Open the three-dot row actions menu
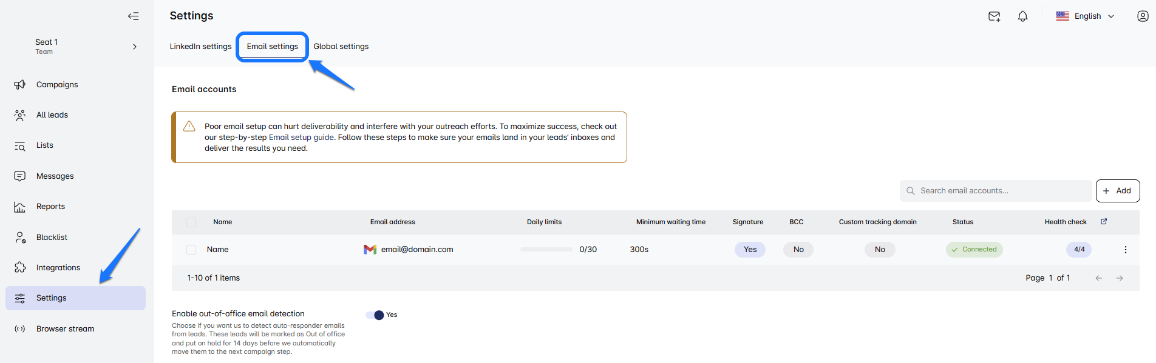The image size is (1156, 363). (1125, 250)
